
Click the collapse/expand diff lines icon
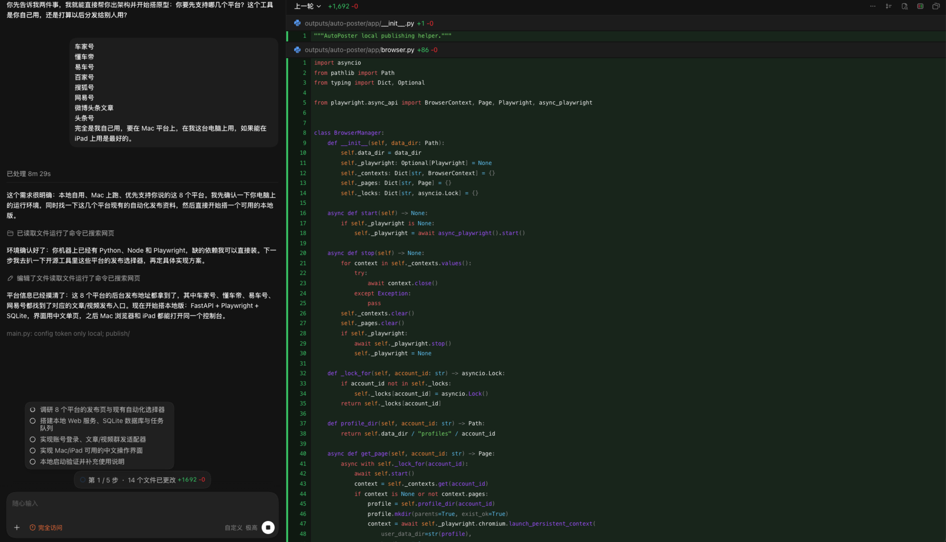[888, 6]
